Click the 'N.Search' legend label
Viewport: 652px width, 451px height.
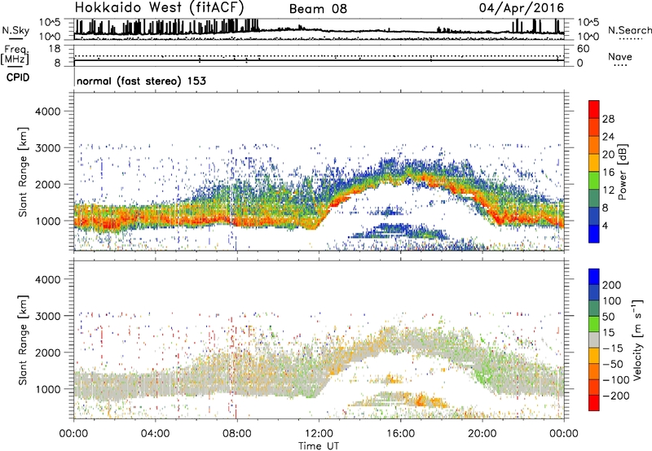pyautogui.click(x=629, y=30)
